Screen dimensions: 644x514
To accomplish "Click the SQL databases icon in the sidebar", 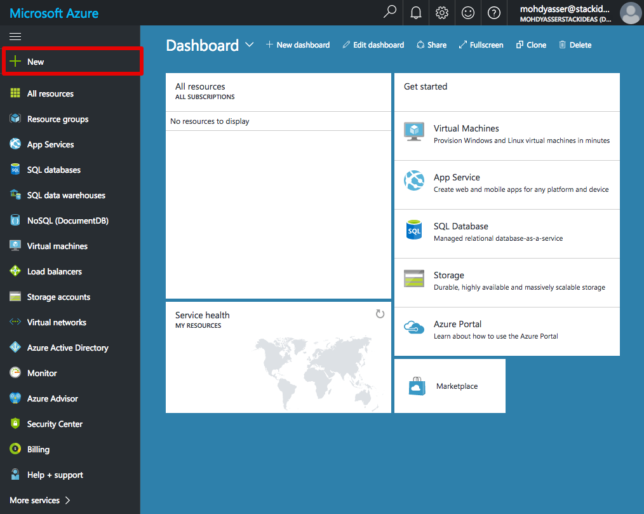I will 15,169.
